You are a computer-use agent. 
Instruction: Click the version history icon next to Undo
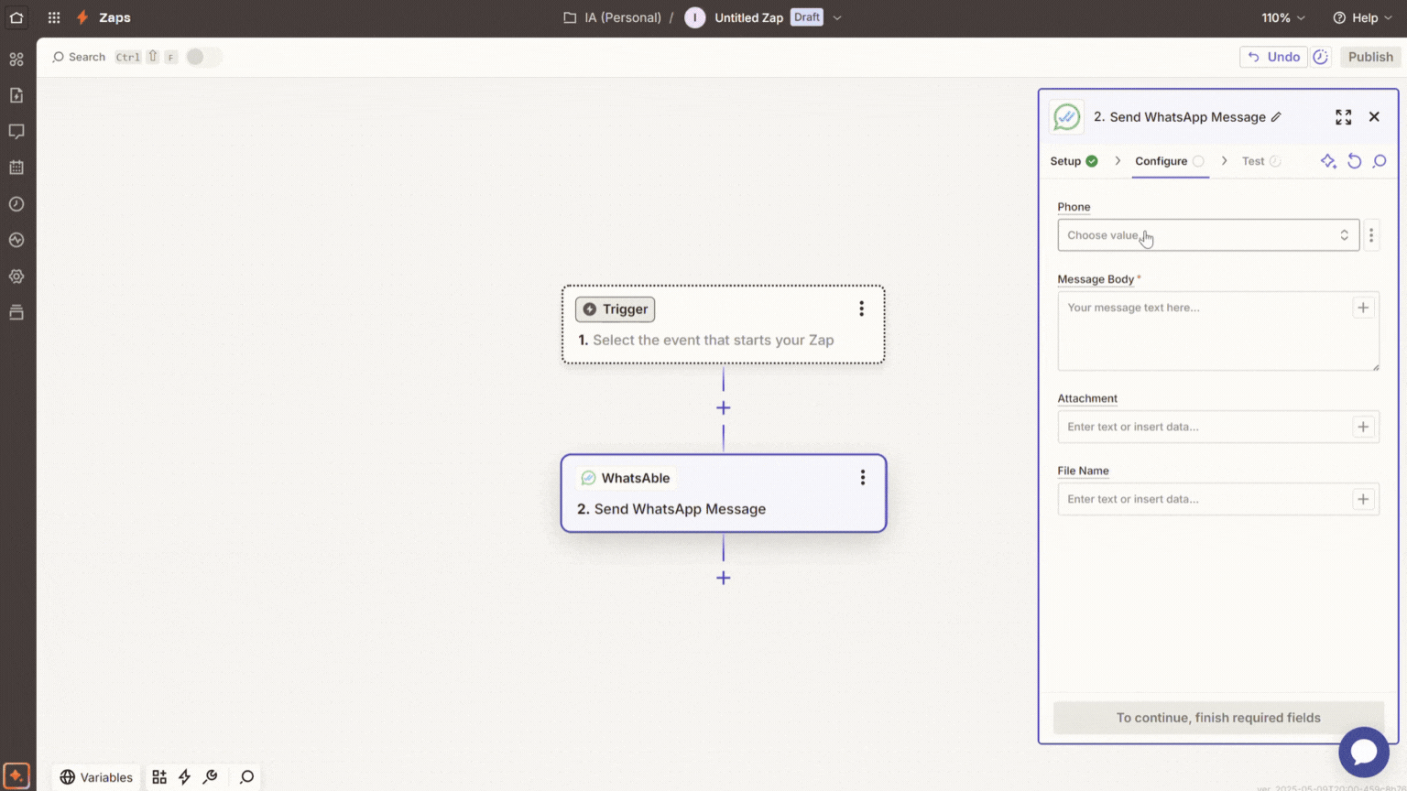click(1320, 57)
